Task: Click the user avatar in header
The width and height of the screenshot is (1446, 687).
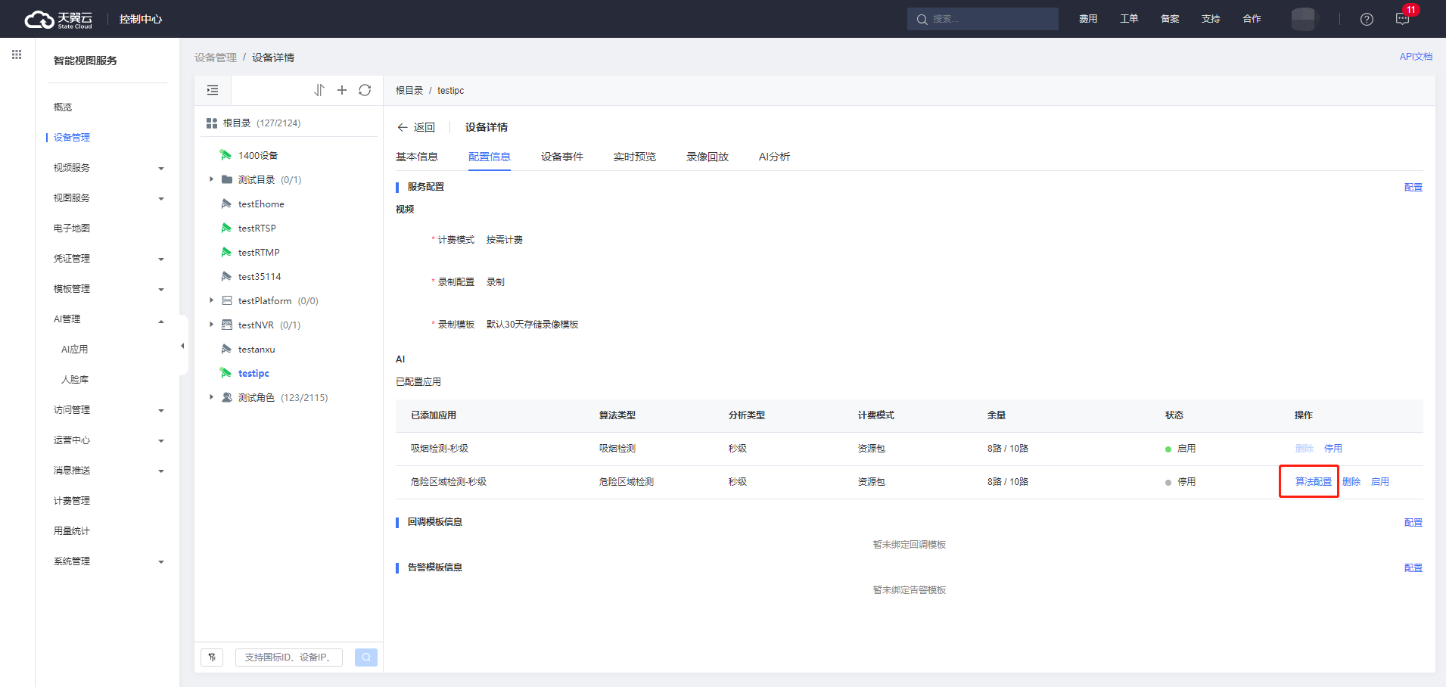Action: (1303, 19)
